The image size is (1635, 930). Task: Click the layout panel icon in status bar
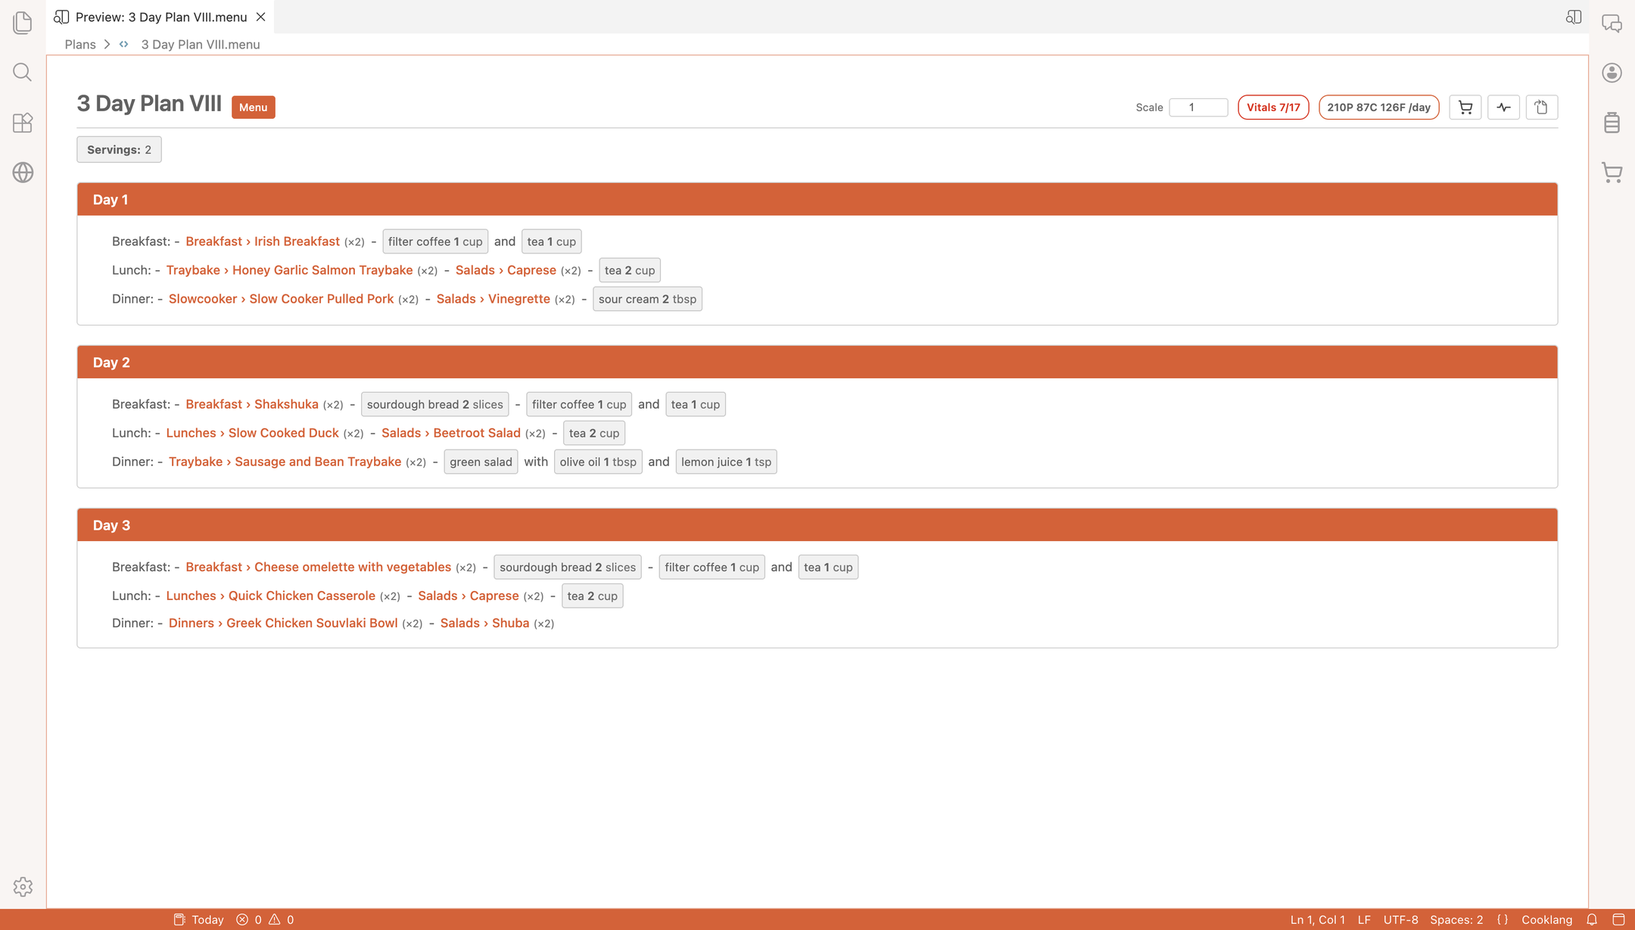click(x=1619, y=919)
